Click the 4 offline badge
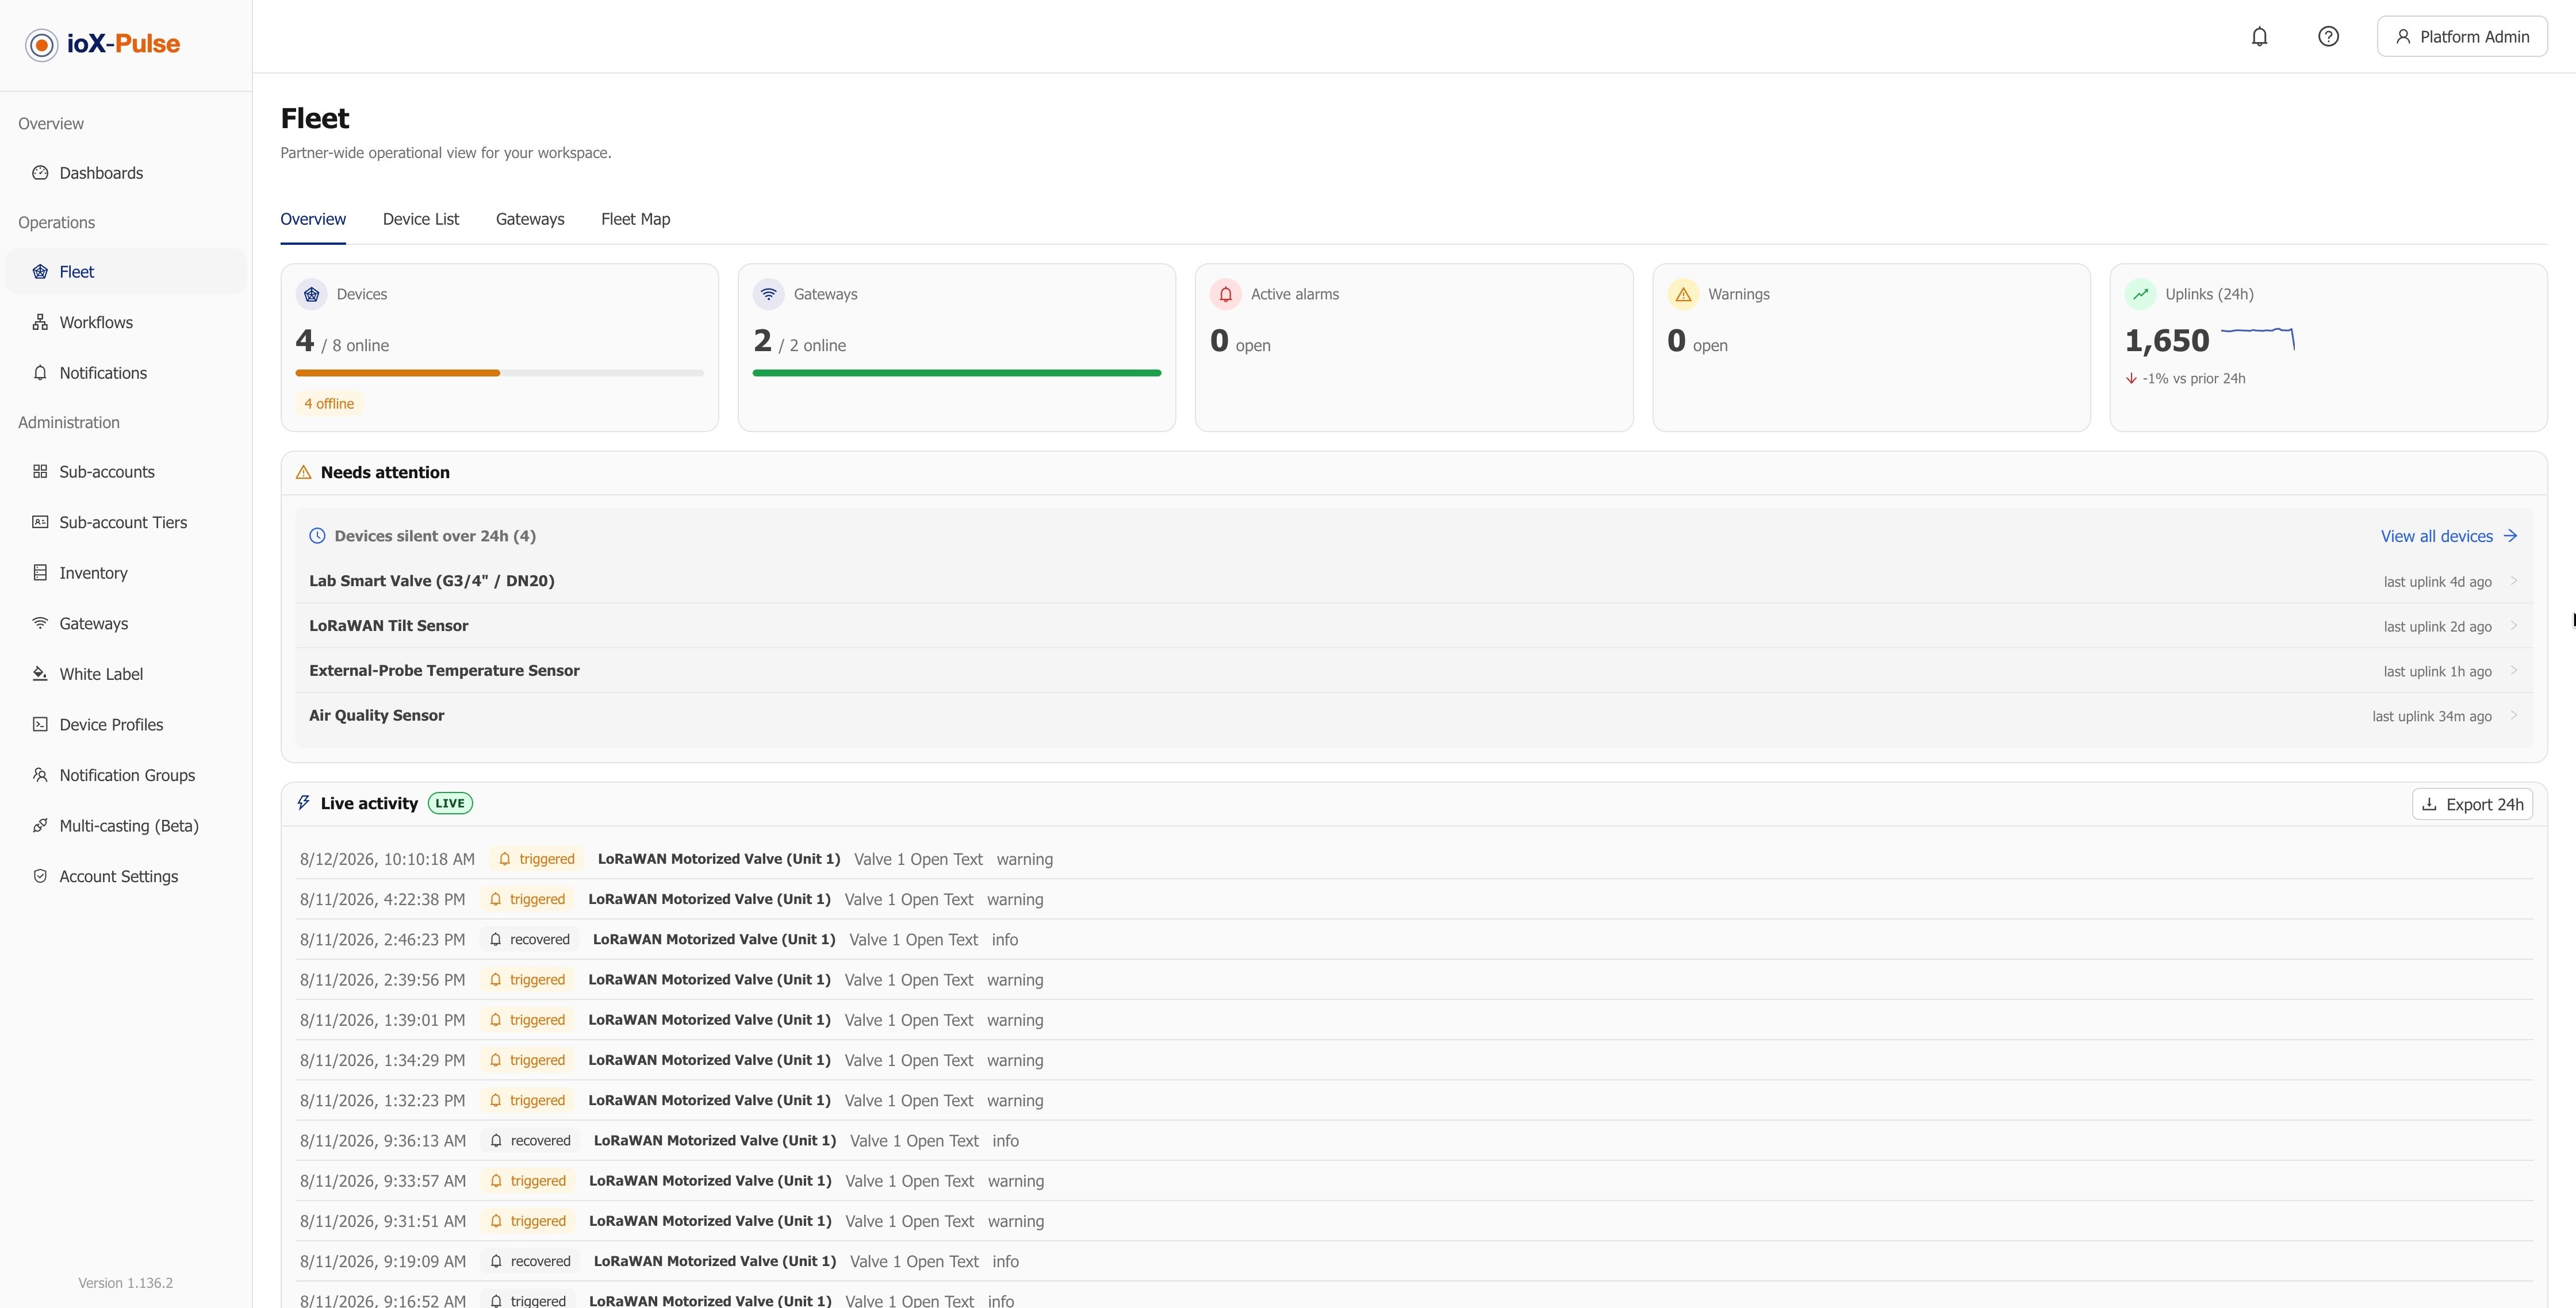Image resolution: width=2576 pixels, height=1308 pixels. coord(329,403)
